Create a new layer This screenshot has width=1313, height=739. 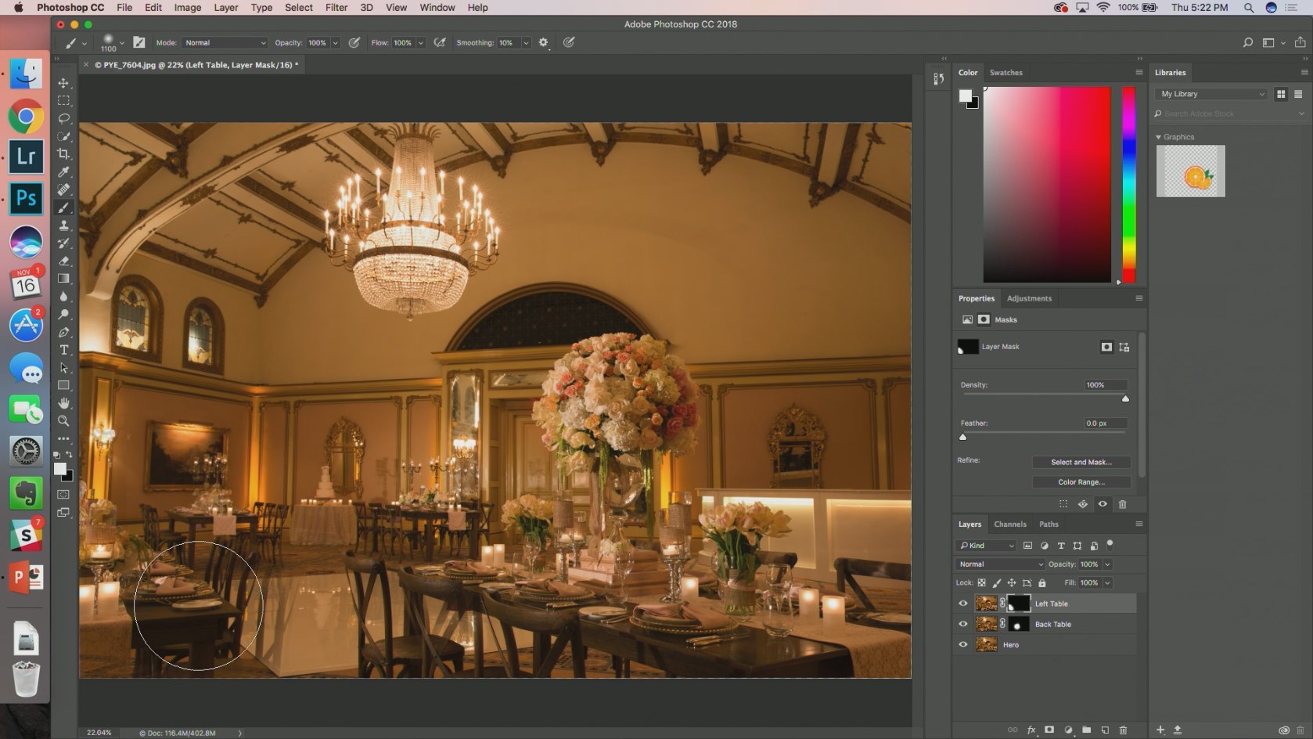point(1105,730)
